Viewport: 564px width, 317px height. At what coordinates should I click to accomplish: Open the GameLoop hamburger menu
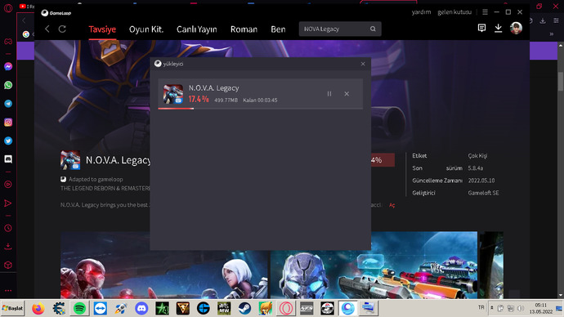tap(485, 12)
